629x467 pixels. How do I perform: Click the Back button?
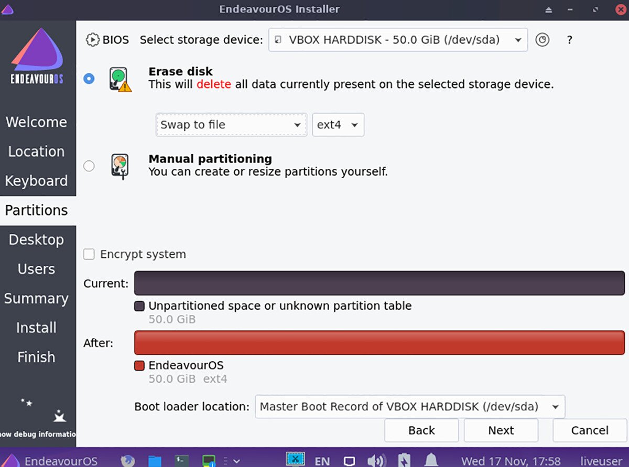pos(421,430)
